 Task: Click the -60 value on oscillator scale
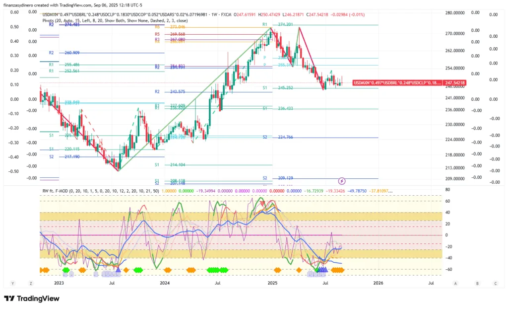point(448,269)
